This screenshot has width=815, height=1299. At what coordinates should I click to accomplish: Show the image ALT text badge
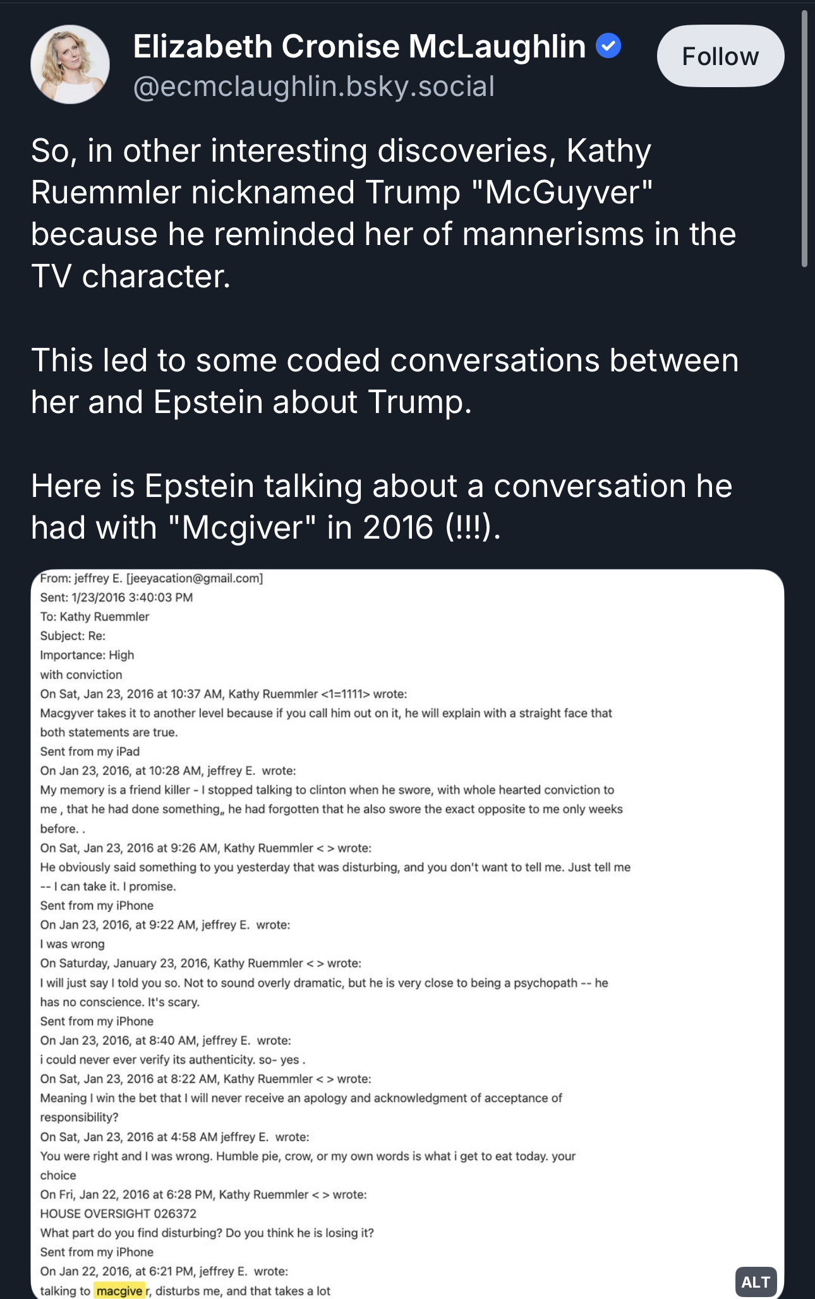click(756, 1282)
